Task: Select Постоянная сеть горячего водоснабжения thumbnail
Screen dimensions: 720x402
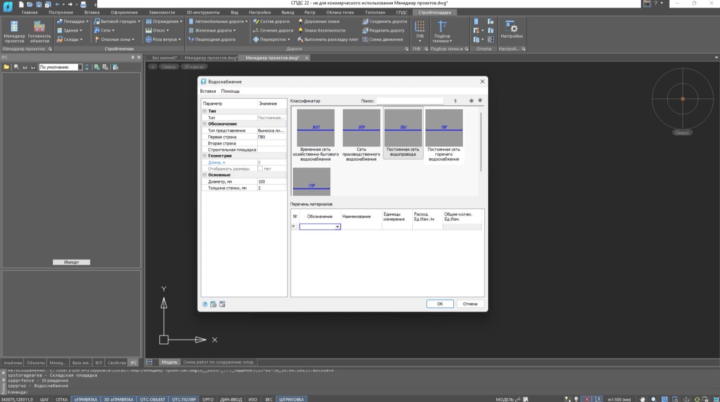Action: tap(444, 135)
